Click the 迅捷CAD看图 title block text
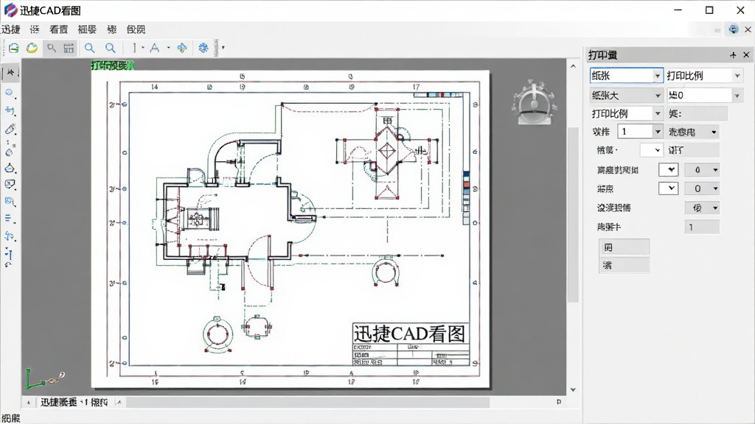The height and width of the screenshot is (424, 755). coord(410,333)
